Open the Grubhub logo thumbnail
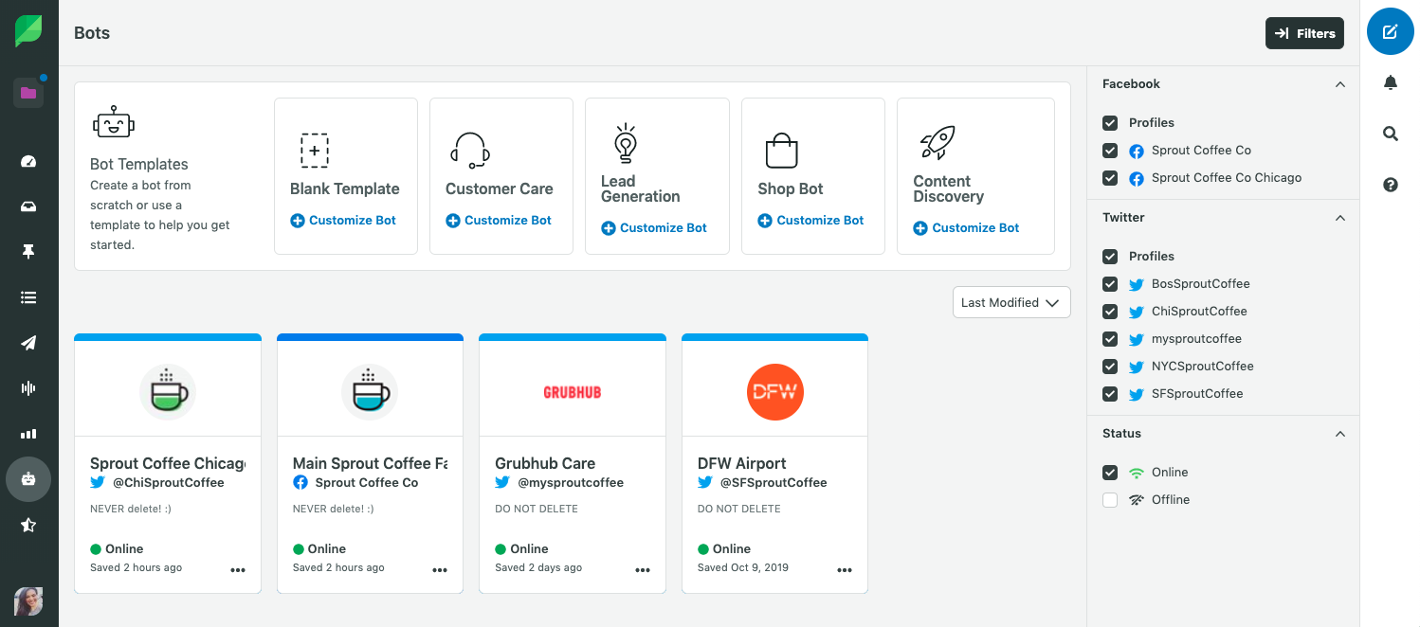Viewport: 1420px width, 627px height. point(573,391)
